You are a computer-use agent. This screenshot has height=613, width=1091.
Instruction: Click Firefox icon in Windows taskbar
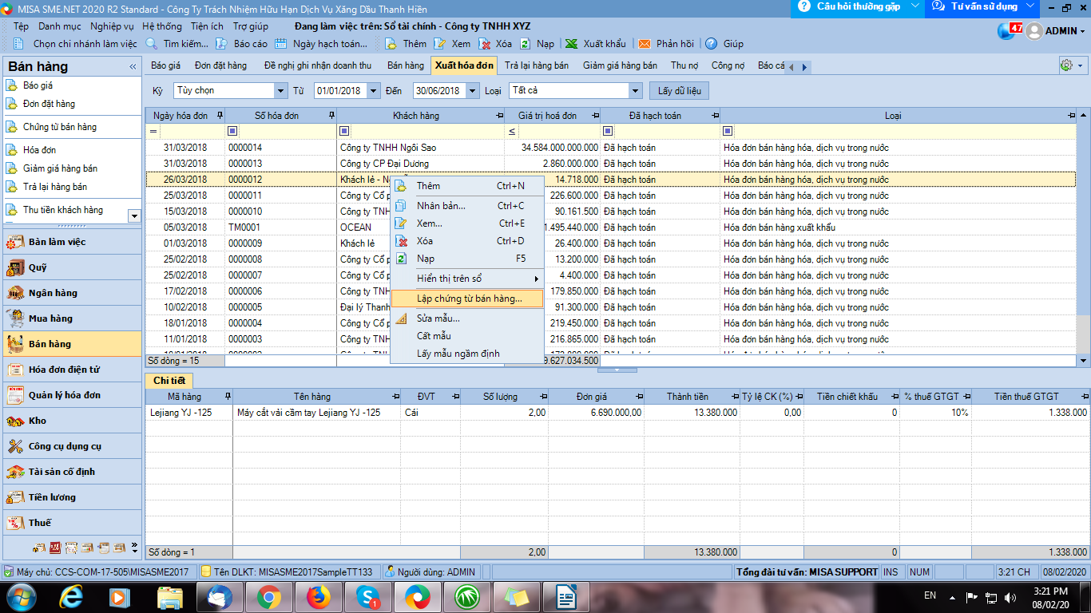coord(318,596)
